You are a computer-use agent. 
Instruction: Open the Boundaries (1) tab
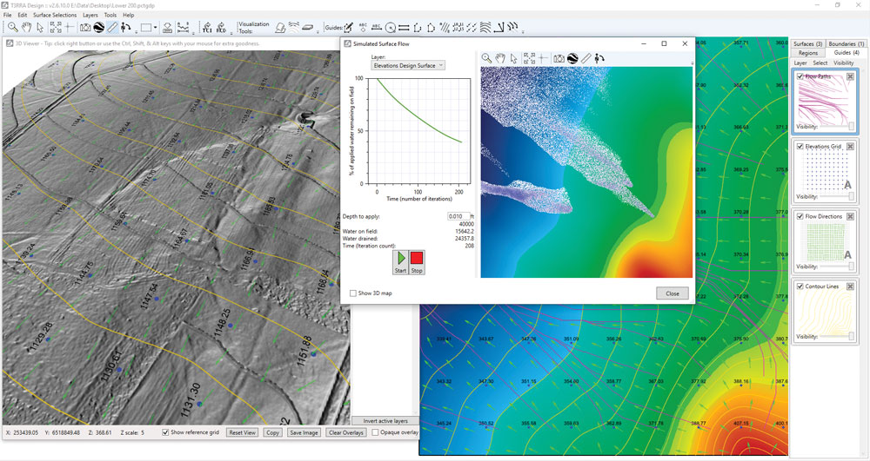pos(847,43)
